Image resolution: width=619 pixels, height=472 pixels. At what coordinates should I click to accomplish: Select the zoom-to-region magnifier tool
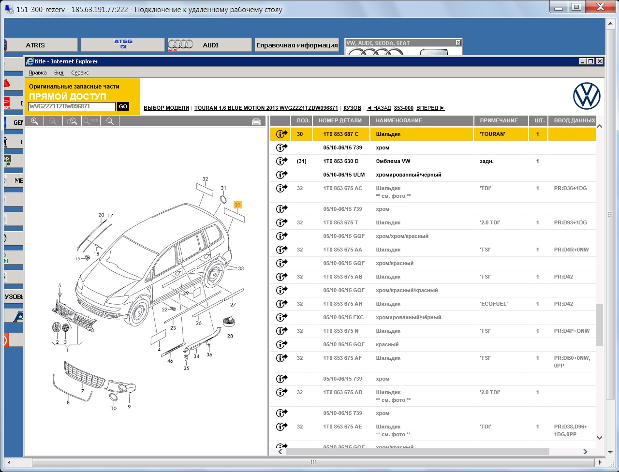coord(72,121)
